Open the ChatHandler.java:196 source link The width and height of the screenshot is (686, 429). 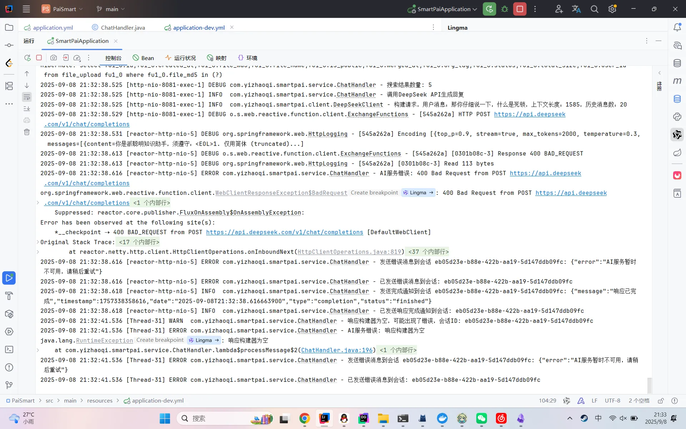click(337, 350)
